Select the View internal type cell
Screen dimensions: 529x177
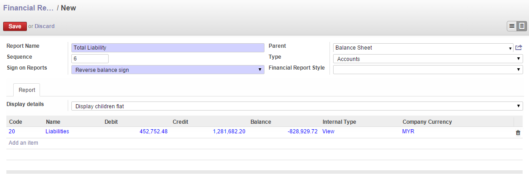328,132
